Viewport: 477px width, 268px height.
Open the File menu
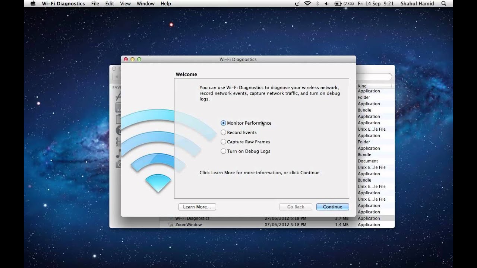95,4
